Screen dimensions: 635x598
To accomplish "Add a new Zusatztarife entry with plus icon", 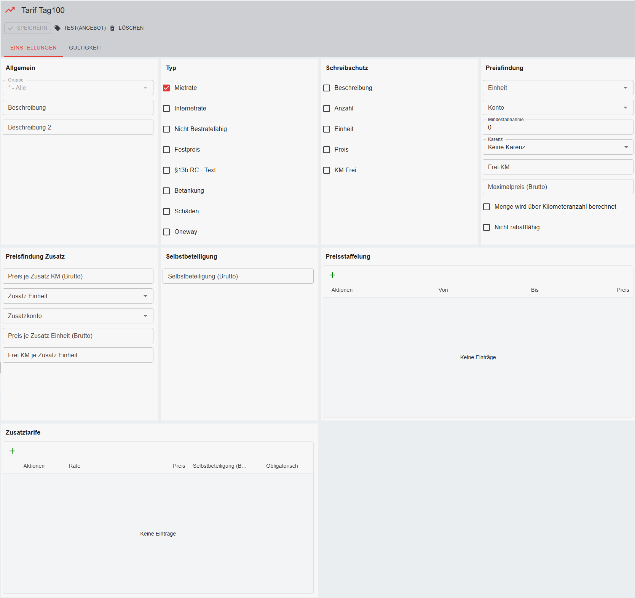I will pos(12,451).
